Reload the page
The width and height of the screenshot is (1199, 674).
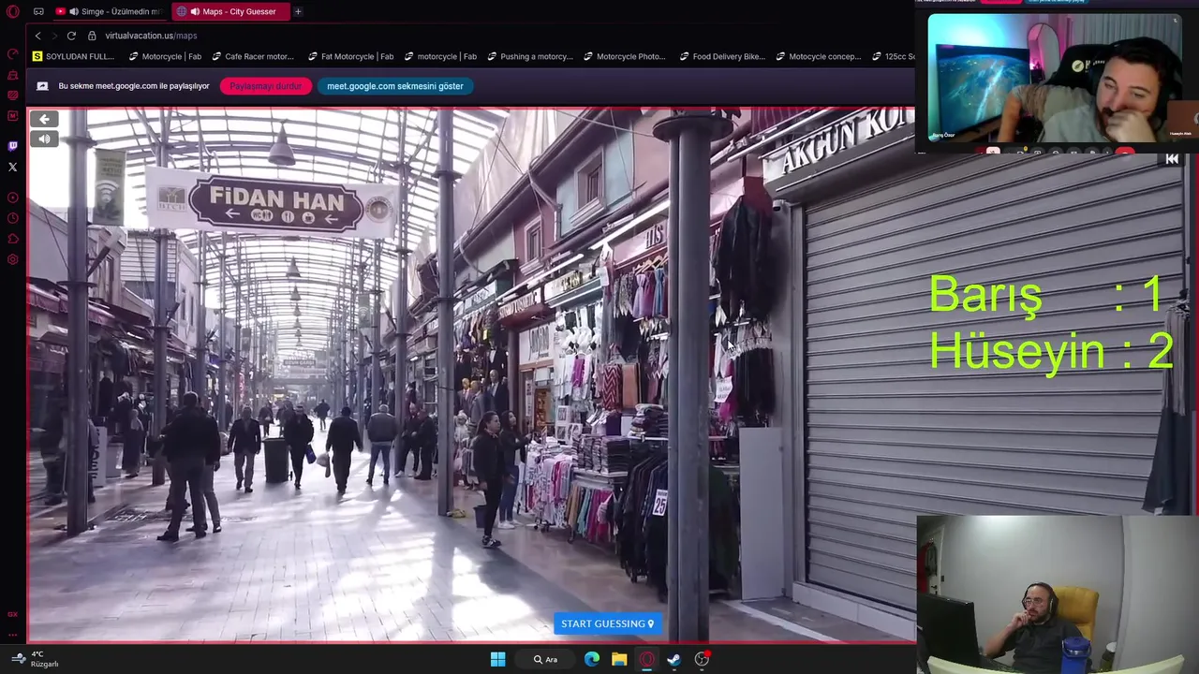pyautogui.click(x=71, y=36)
